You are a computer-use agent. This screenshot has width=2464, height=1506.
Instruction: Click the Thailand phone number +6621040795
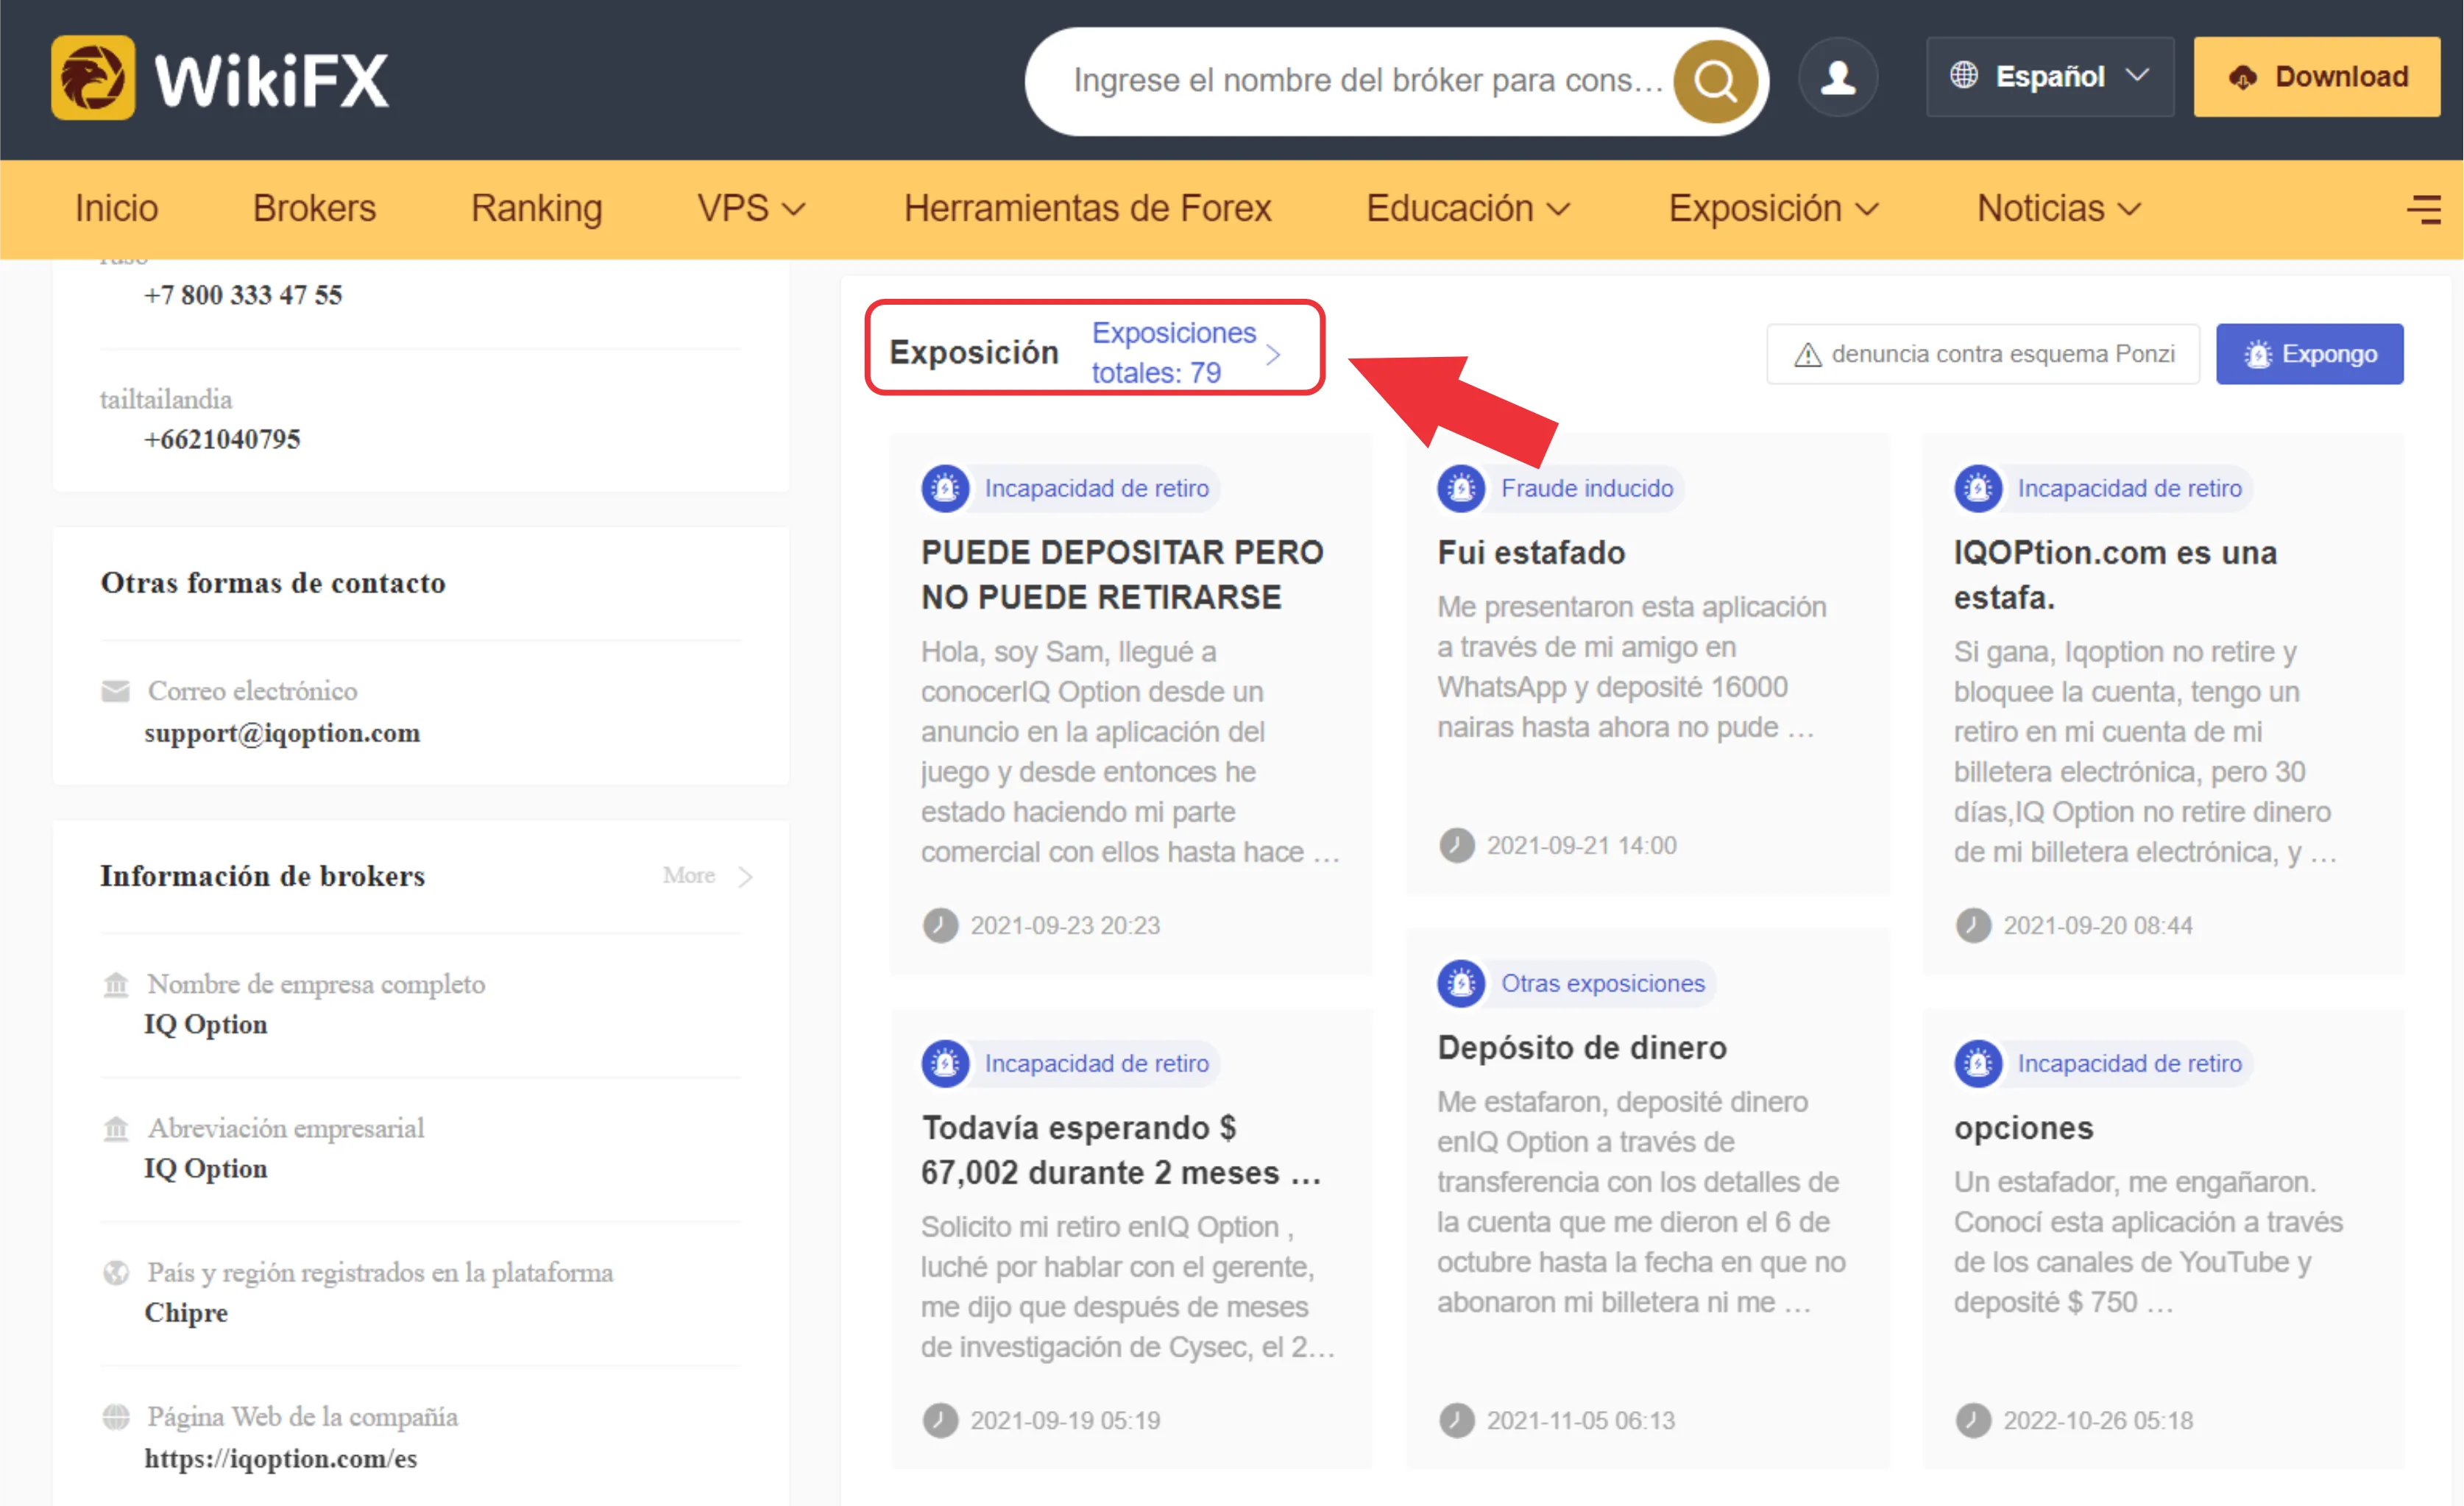(222, 439)
